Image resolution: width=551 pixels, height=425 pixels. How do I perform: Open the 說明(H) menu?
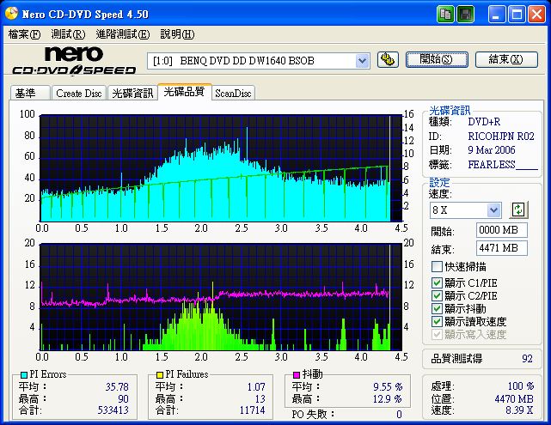[177, 34]
